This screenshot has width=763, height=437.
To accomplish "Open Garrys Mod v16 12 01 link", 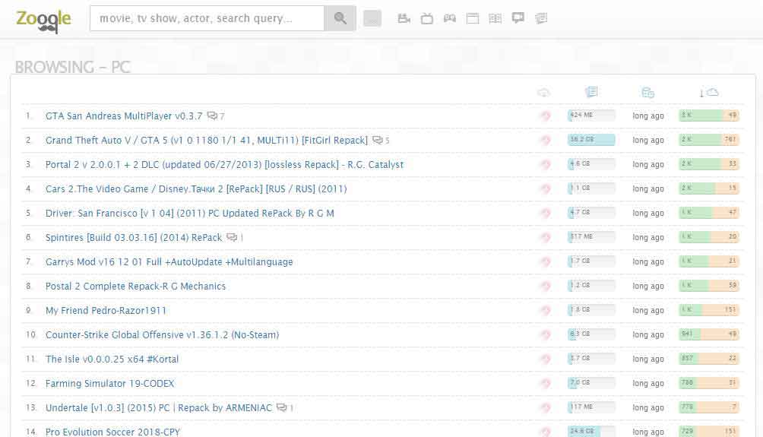I will click(x=169, y=261).
